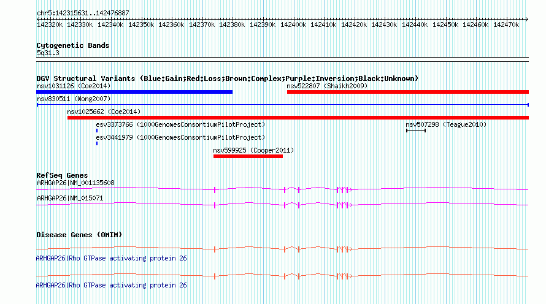
Task: Click the Disease Genes (OMIM) track heading
Action: (x=79, y=235)
